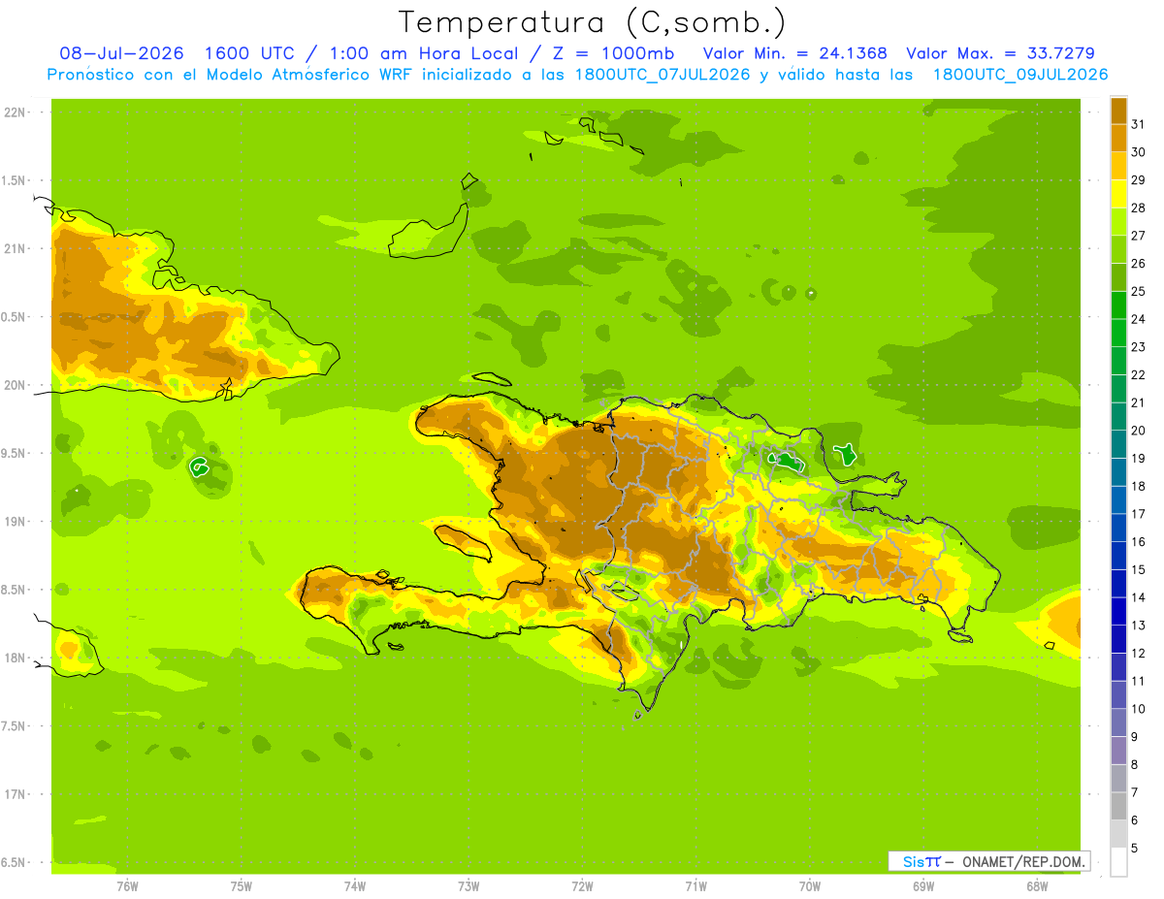Click the '19N' latitude label
This screenshot has width=1164, height=899.
click(14, 521)
